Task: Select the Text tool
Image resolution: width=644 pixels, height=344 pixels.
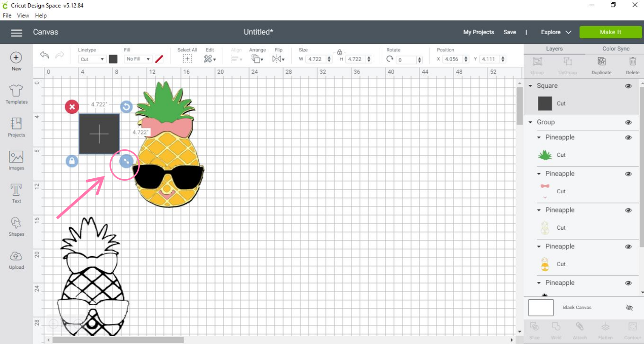Action: coord(16,193)
